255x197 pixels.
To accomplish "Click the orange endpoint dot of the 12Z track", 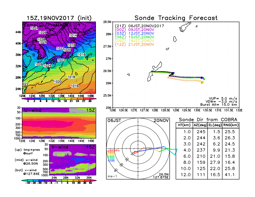I will pos(202,83).
